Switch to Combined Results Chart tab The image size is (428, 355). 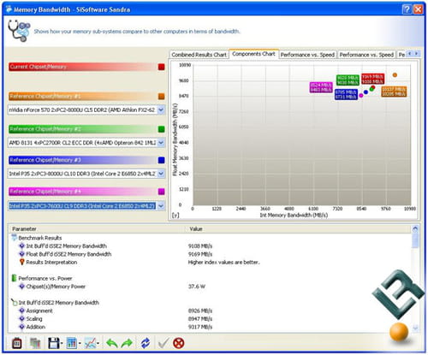[199, 55]
